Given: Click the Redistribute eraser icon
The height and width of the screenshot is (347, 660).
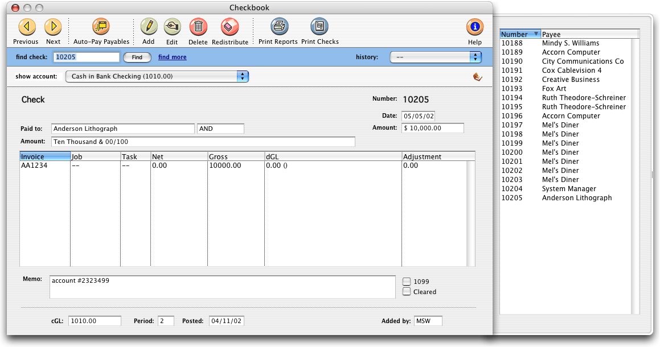Looking at the screenshot, I should point(230,27).
